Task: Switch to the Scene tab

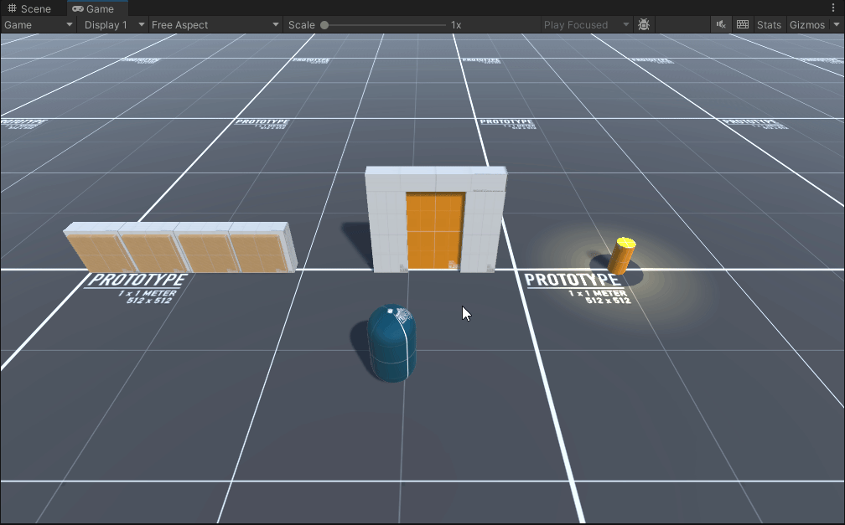Action: click(34, 8)
